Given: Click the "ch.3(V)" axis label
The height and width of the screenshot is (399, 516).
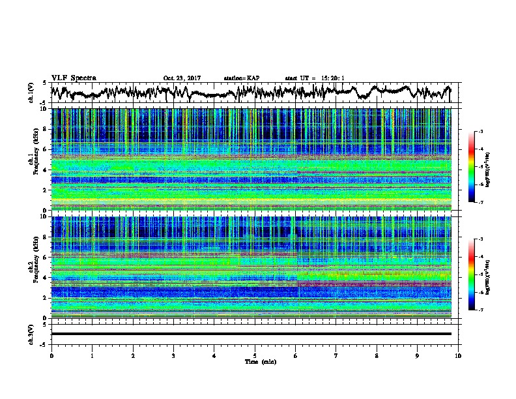Looking at the screenshot, I should click(x=31, y=334).
